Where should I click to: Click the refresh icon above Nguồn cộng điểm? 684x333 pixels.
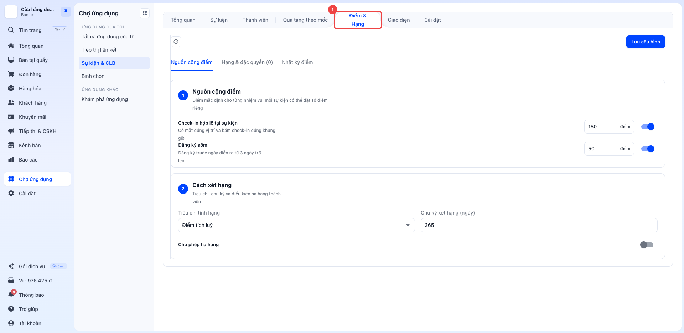click(176, 42)
